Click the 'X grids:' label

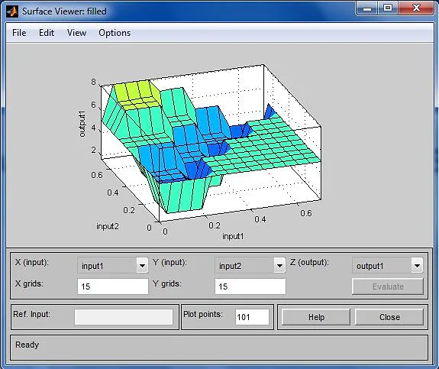29,283
